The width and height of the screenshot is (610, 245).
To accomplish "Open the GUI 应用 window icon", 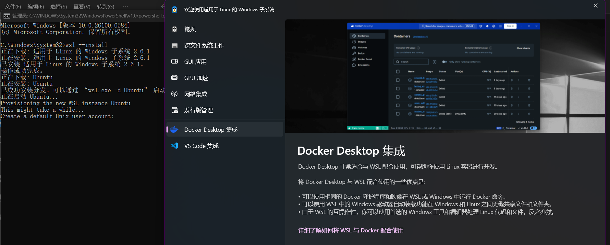I will pyautogui.click(x=175, y=61).
